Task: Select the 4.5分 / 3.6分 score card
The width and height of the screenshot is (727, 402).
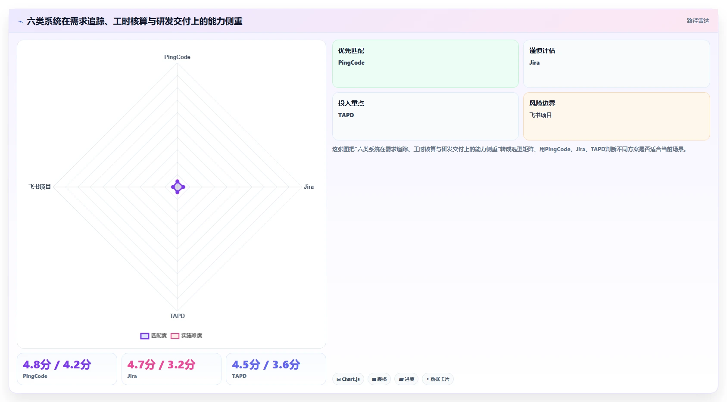Action: (276, 369)
